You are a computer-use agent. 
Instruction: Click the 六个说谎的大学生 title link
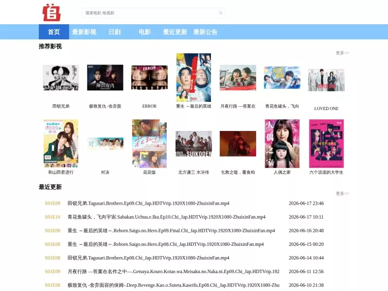coord(326,172)
